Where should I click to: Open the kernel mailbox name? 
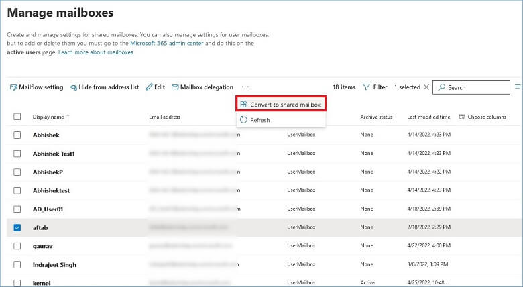(x=42, y=283)
